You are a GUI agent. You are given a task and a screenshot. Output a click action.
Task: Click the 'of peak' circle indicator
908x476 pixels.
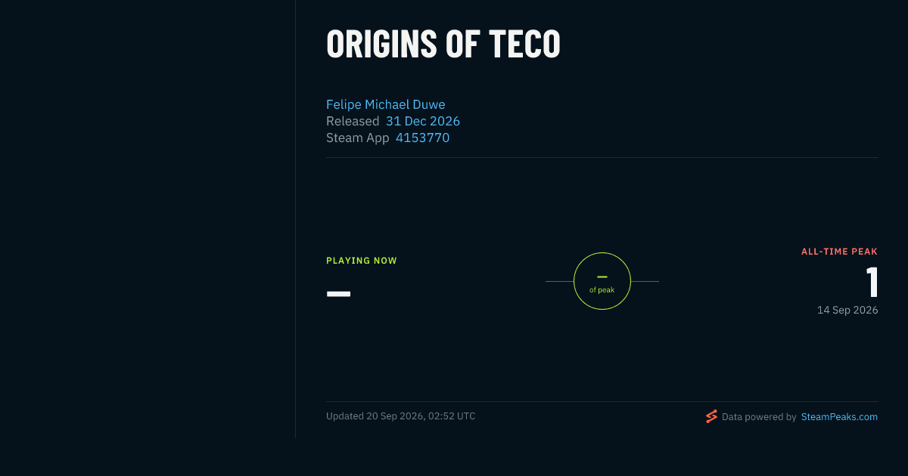click(602, 281)
